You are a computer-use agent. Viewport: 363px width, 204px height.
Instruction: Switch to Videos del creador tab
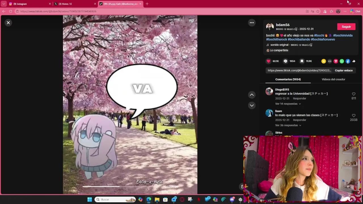(333, 79)
